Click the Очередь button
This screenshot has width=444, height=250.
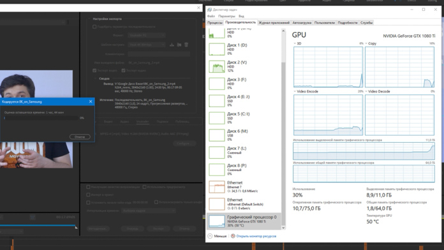pyautogui.click(x=133, y=228)
